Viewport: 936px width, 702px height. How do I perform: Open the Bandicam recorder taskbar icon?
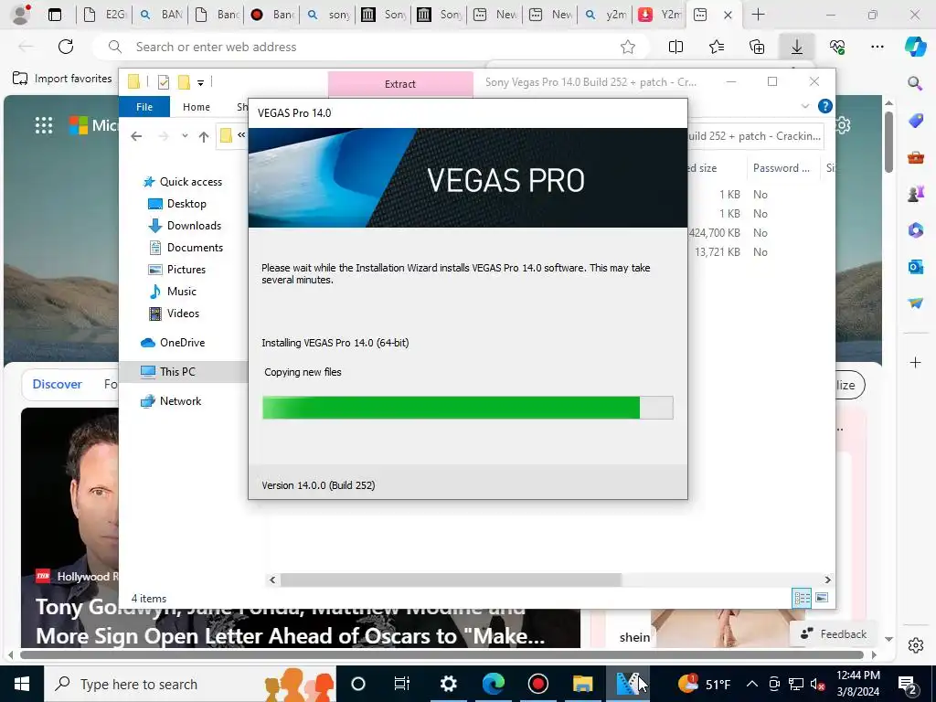coord(537,684)
